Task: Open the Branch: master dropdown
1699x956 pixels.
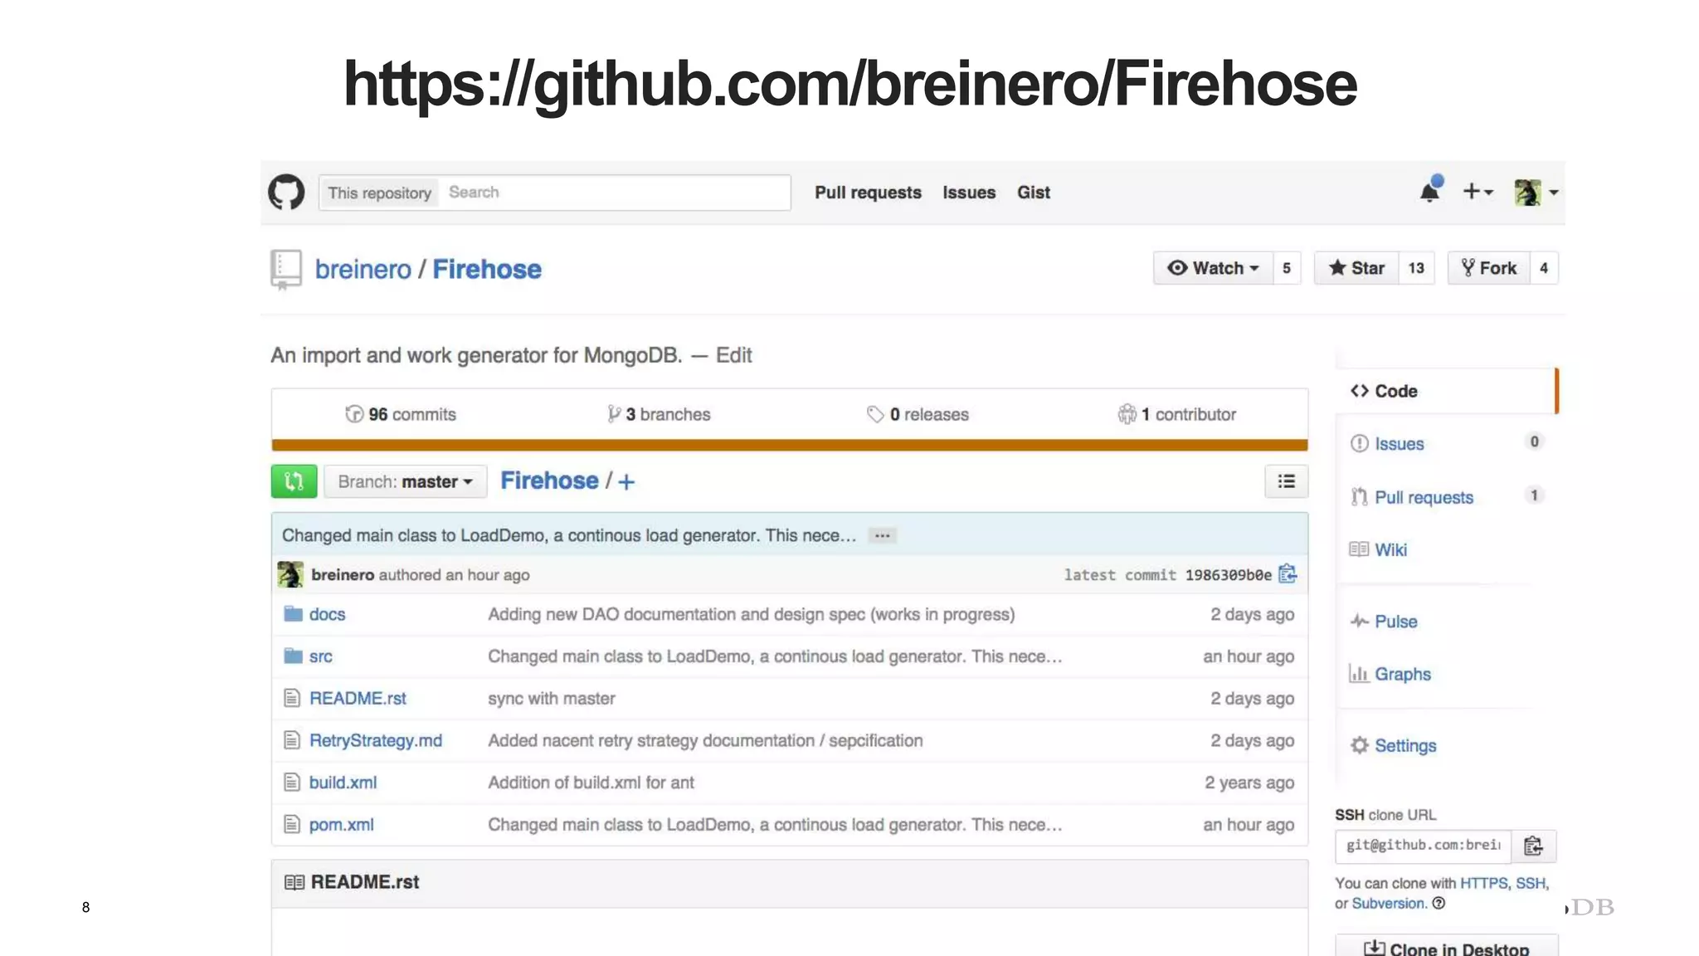Action: pos(406,481)
